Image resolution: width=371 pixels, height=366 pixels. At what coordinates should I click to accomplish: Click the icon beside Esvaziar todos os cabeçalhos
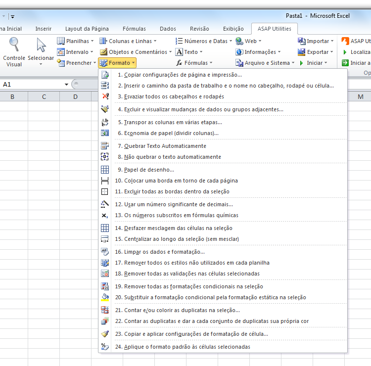pos(105,96)
